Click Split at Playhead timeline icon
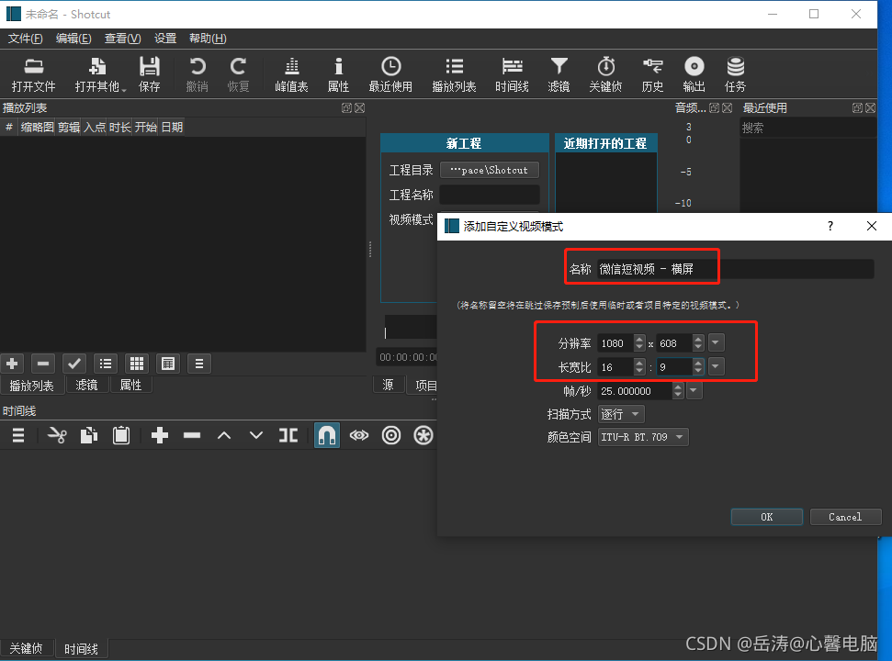The height and width of the screenshot is (661, 892). 288,436
